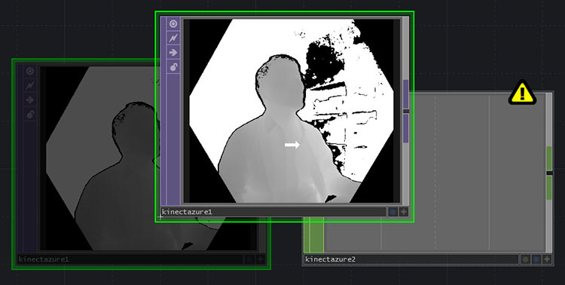Click kinectazure2 node name field
This screenshot has height=285, width=565.
coord(411,259)
